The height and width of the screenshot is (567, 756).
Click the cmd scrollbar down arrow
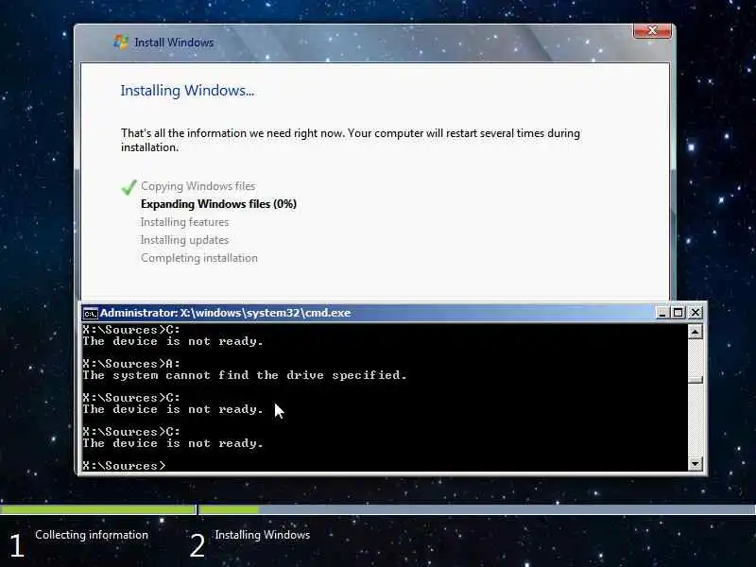pos(695,464)
